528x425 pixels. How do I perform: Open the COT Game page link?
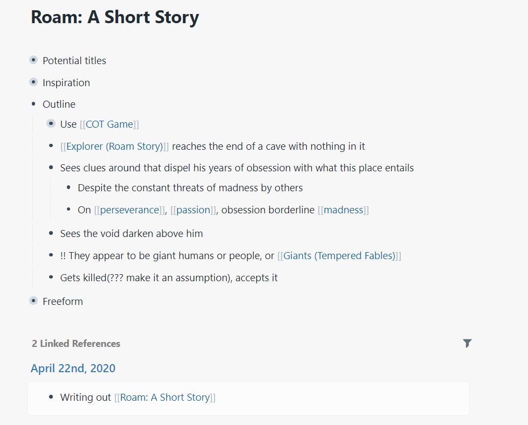point(109,124)
